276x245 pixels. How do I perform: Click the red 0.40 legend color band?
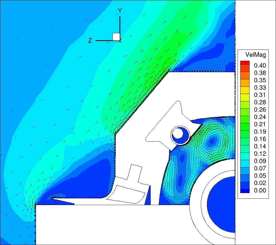pos(245,63)
